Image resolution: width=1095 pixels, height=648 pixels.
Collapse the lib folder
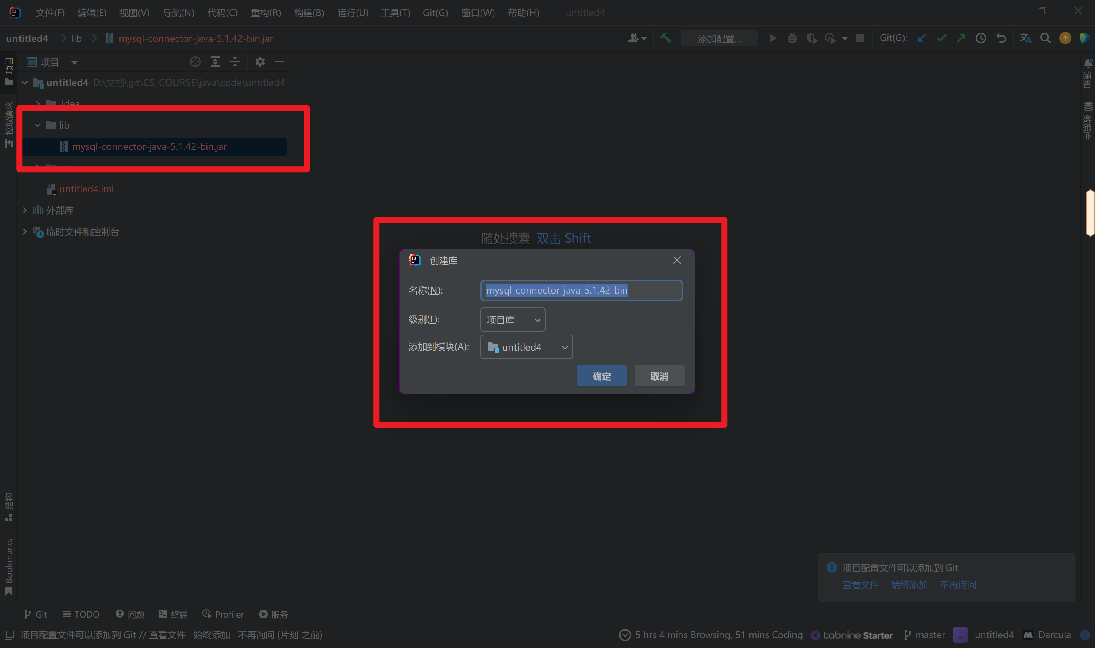tap(38, 125)
